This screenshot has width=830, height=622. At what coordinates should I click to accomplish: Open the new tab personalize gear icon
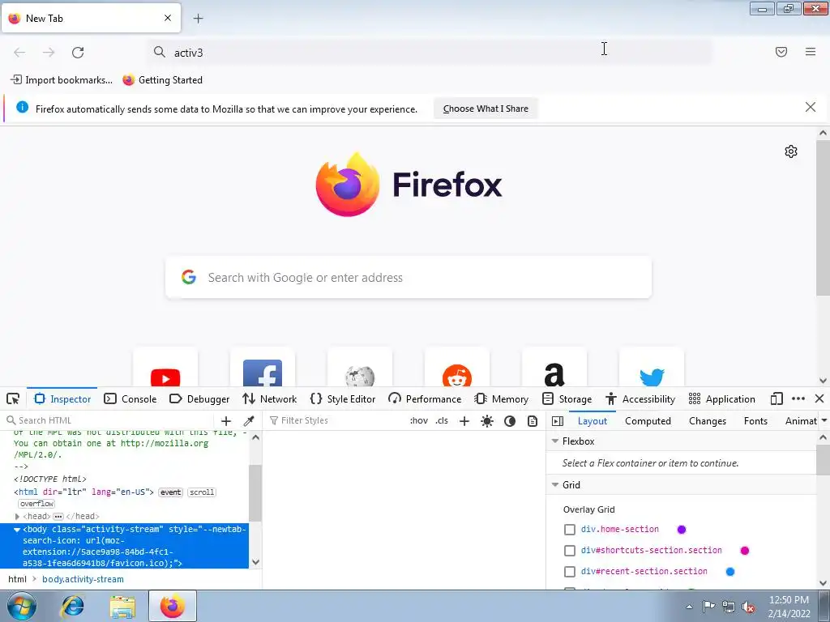(x=791, y=151)
